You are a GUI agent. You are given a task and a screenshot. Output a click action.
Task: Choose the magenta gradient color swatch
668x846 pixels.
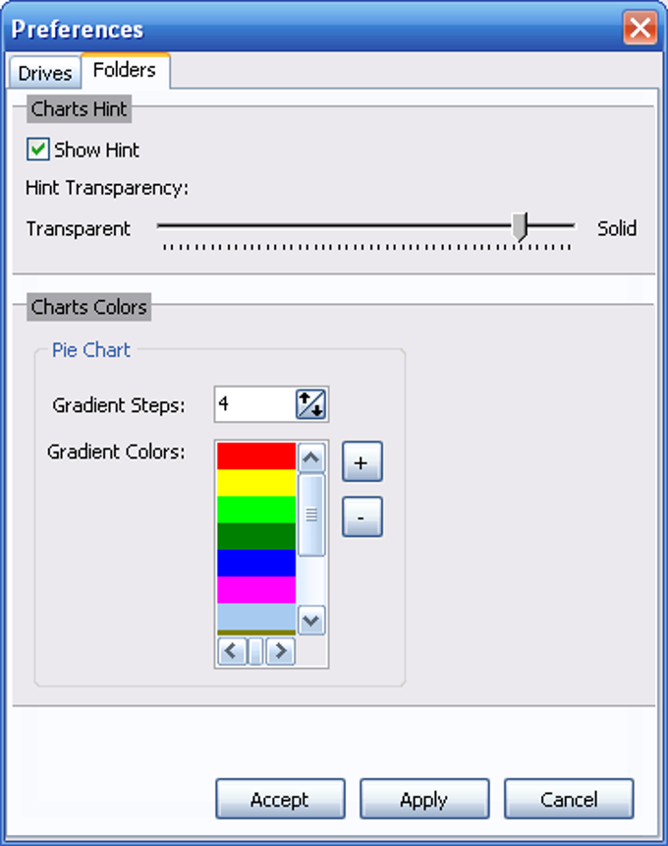point(256,589)
